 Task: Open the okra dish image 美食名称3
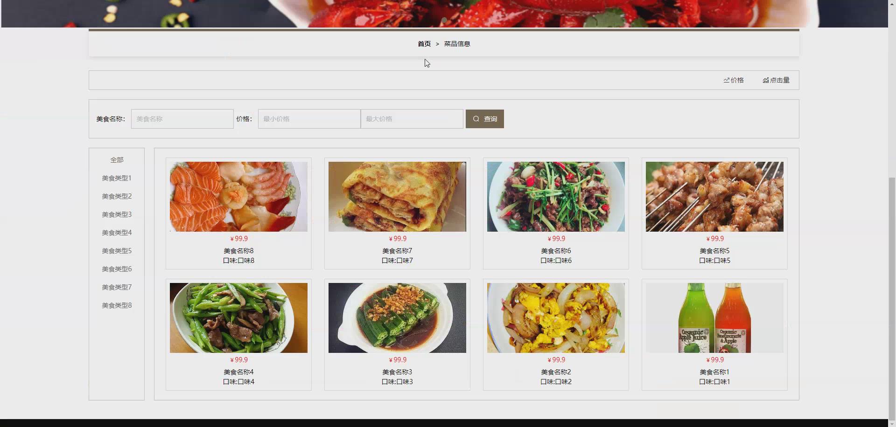[x=397, y=318]
